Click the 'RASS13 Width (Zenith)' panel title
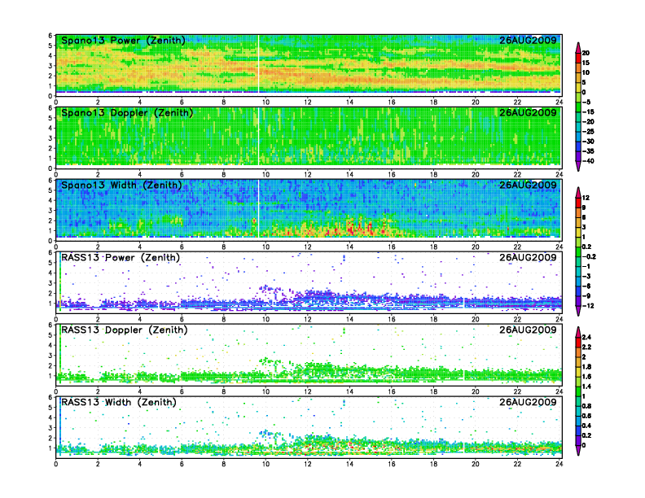This screenshot has height=498, width=645. 119,402
